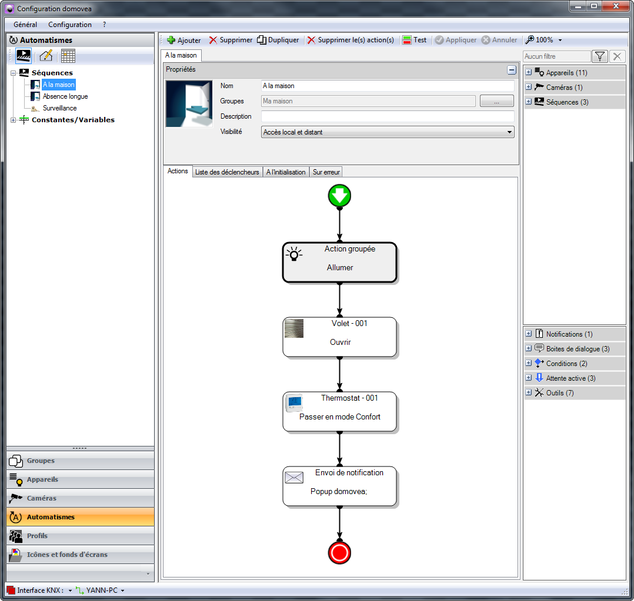Open the Appareils navigation section
The height and width of the screenshot is (601, 634).
point(80,479)
